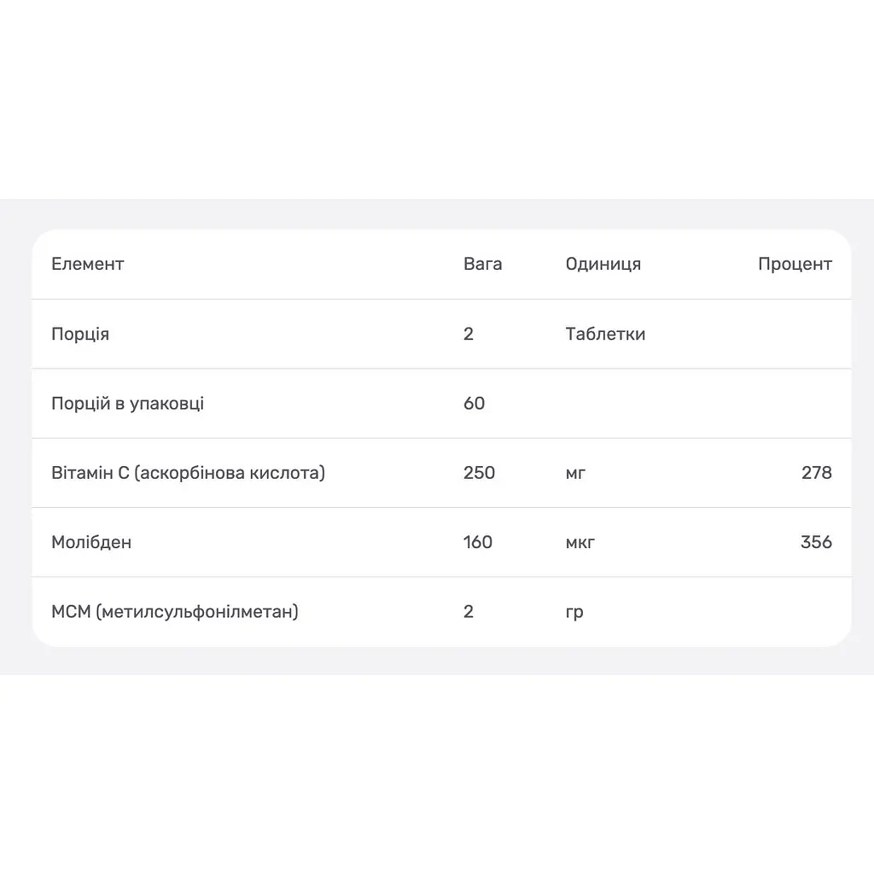Select the Порція row label
The height and width of the screenshot is (874, 874).
[x=80, y=334]
